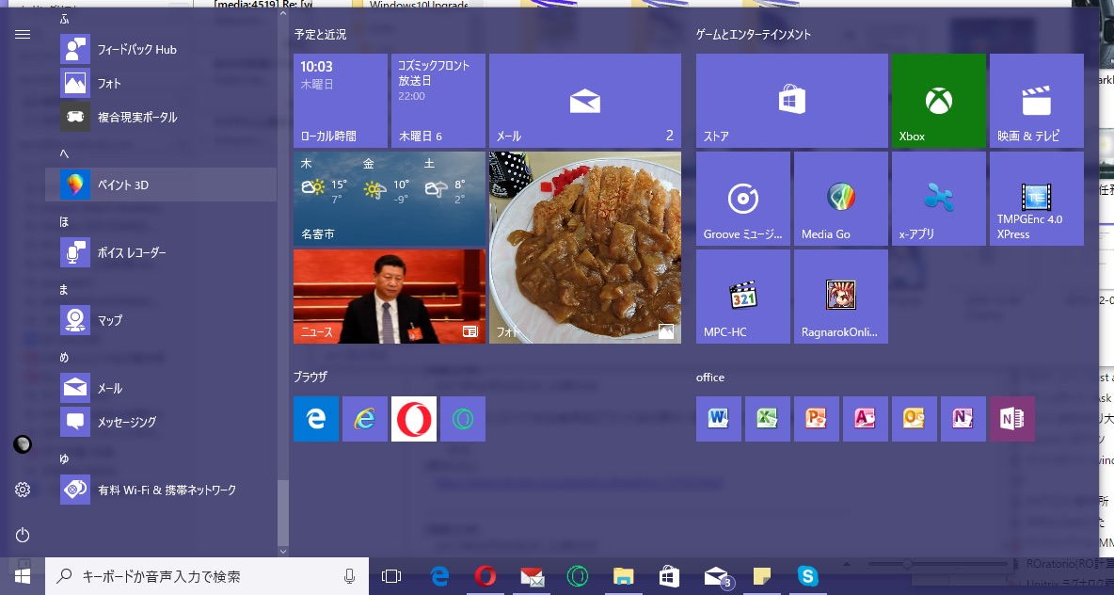Launch the RagnarokOnline tile
The width and height of the screenshot is (1114, 595).
pos(841,297)
